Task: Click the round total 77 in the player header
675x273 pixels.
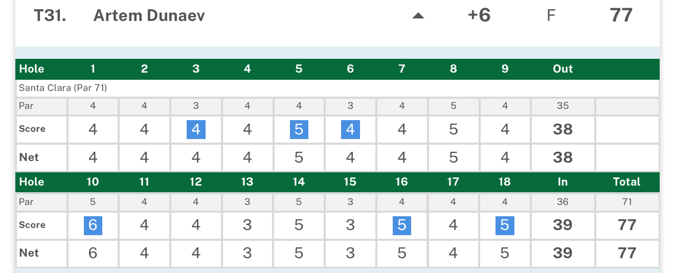Action: pyautogui.click(x=621, y=15)
